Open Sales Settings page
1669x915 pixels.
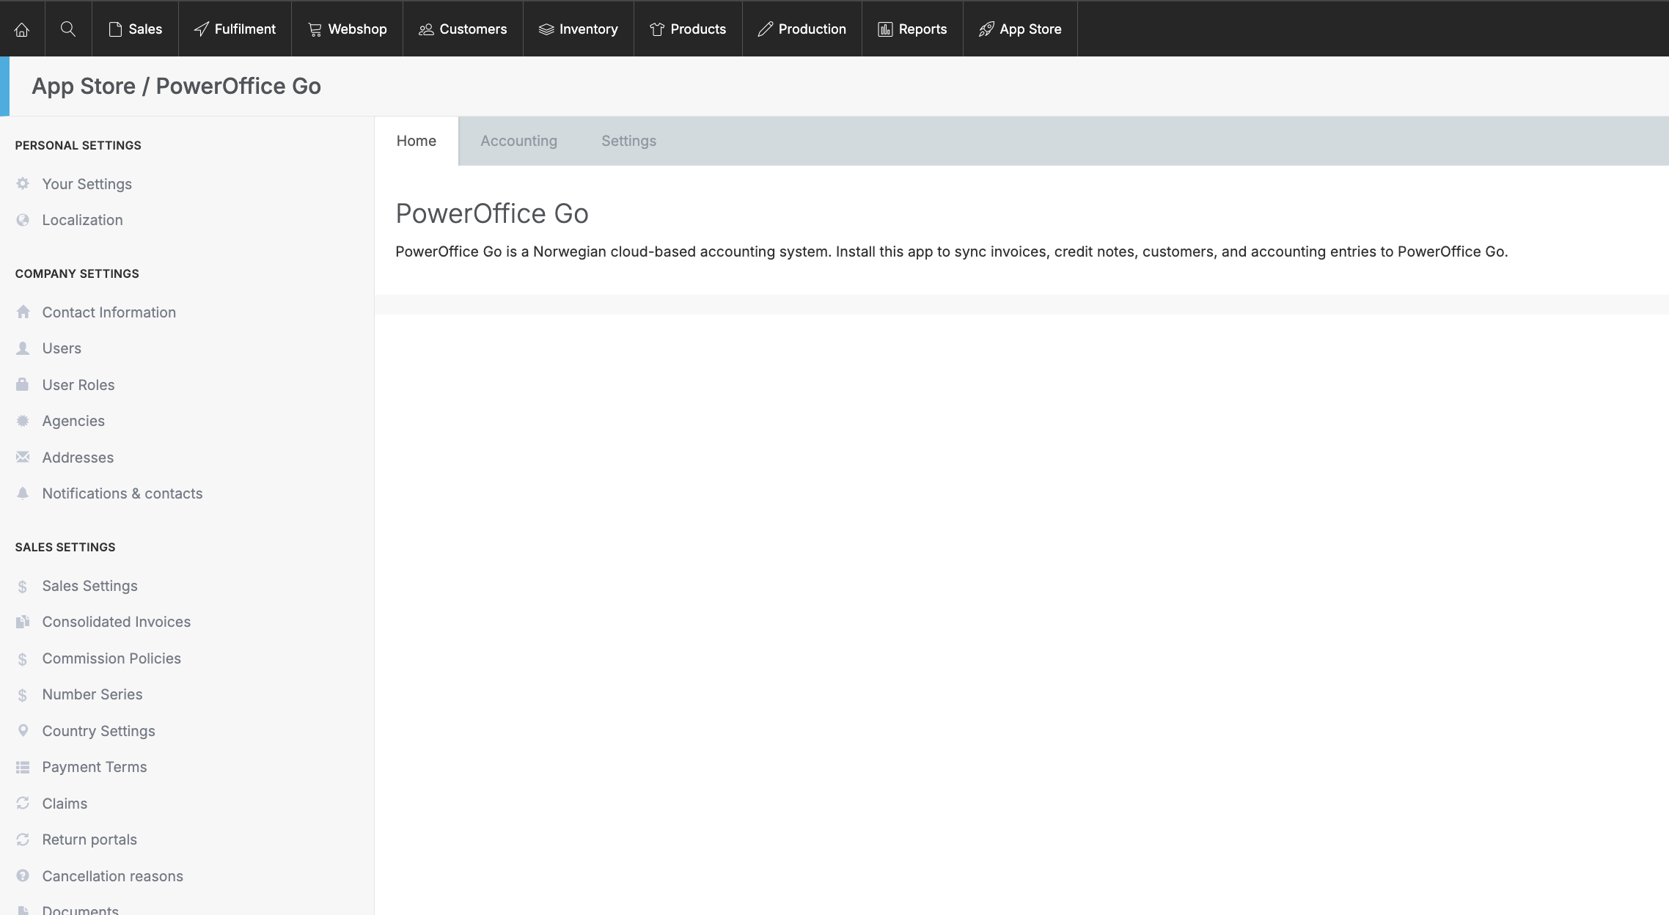click(x=90, y=586)
